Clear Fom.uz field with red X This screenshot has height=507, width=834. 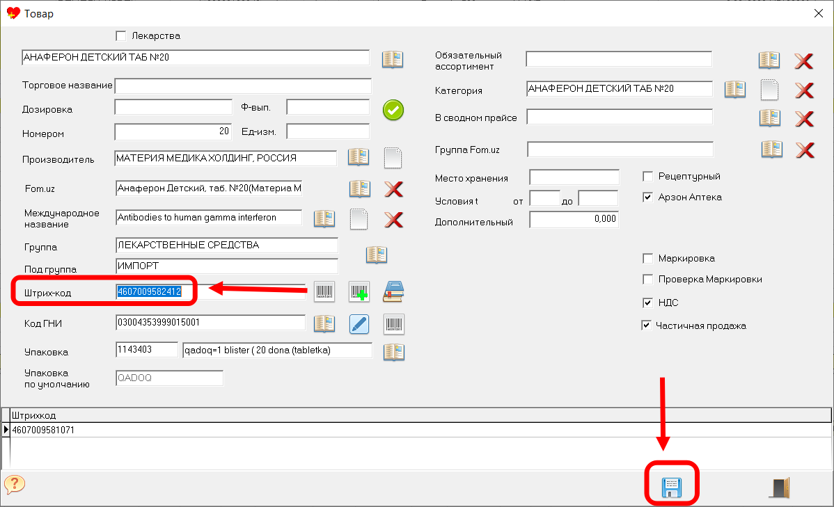click(393, 189)
